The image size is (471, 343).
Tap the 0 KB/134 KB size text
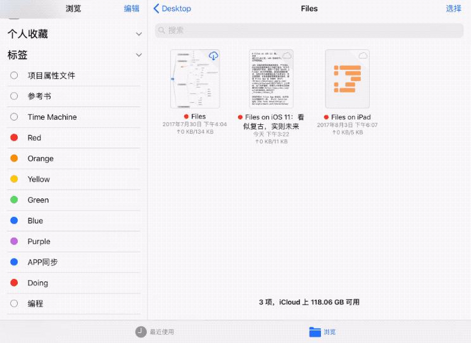(x=195, y=132)
